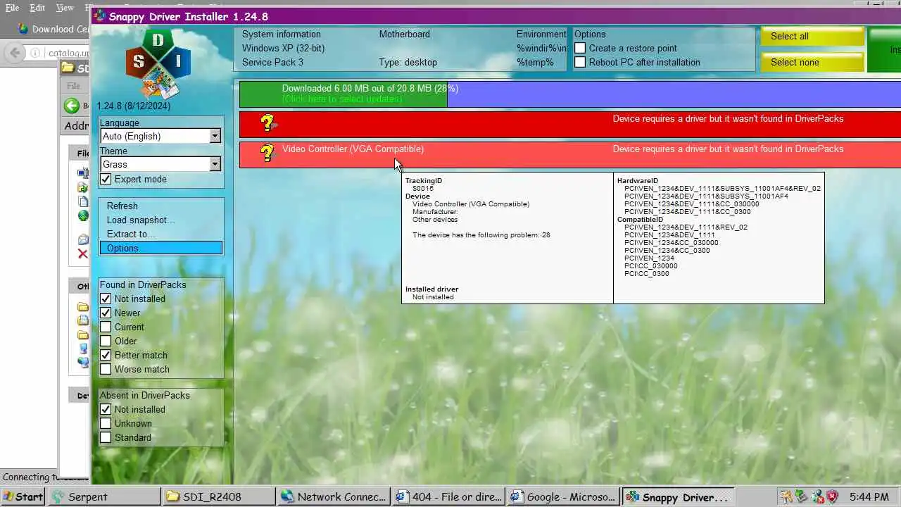The image size is (901, 507).
Task: Click the security shield tray icon
Action: 831,497
